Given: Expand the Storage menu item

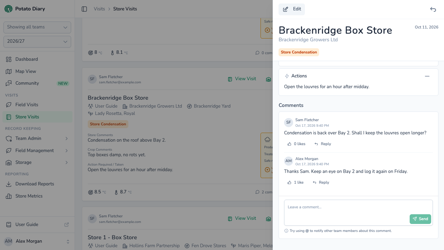Looking at the screenshot, I should tap(37, 162).
